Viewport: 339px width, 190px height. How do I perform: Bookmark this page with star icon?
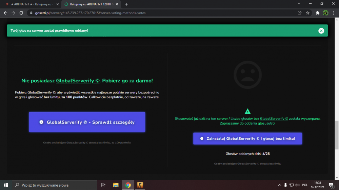point(308,13)
